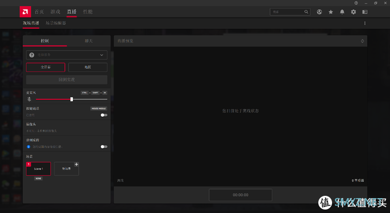Screen dimensions: 390x213
Task: Click the plus icon on new scene tile
Action: (x=76, y=164)
